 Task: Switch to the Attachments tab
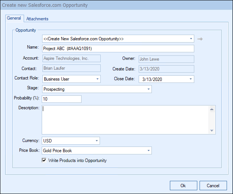click(37, 19)
